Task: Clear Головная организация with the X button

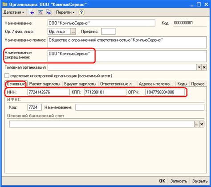Action: 204,67
